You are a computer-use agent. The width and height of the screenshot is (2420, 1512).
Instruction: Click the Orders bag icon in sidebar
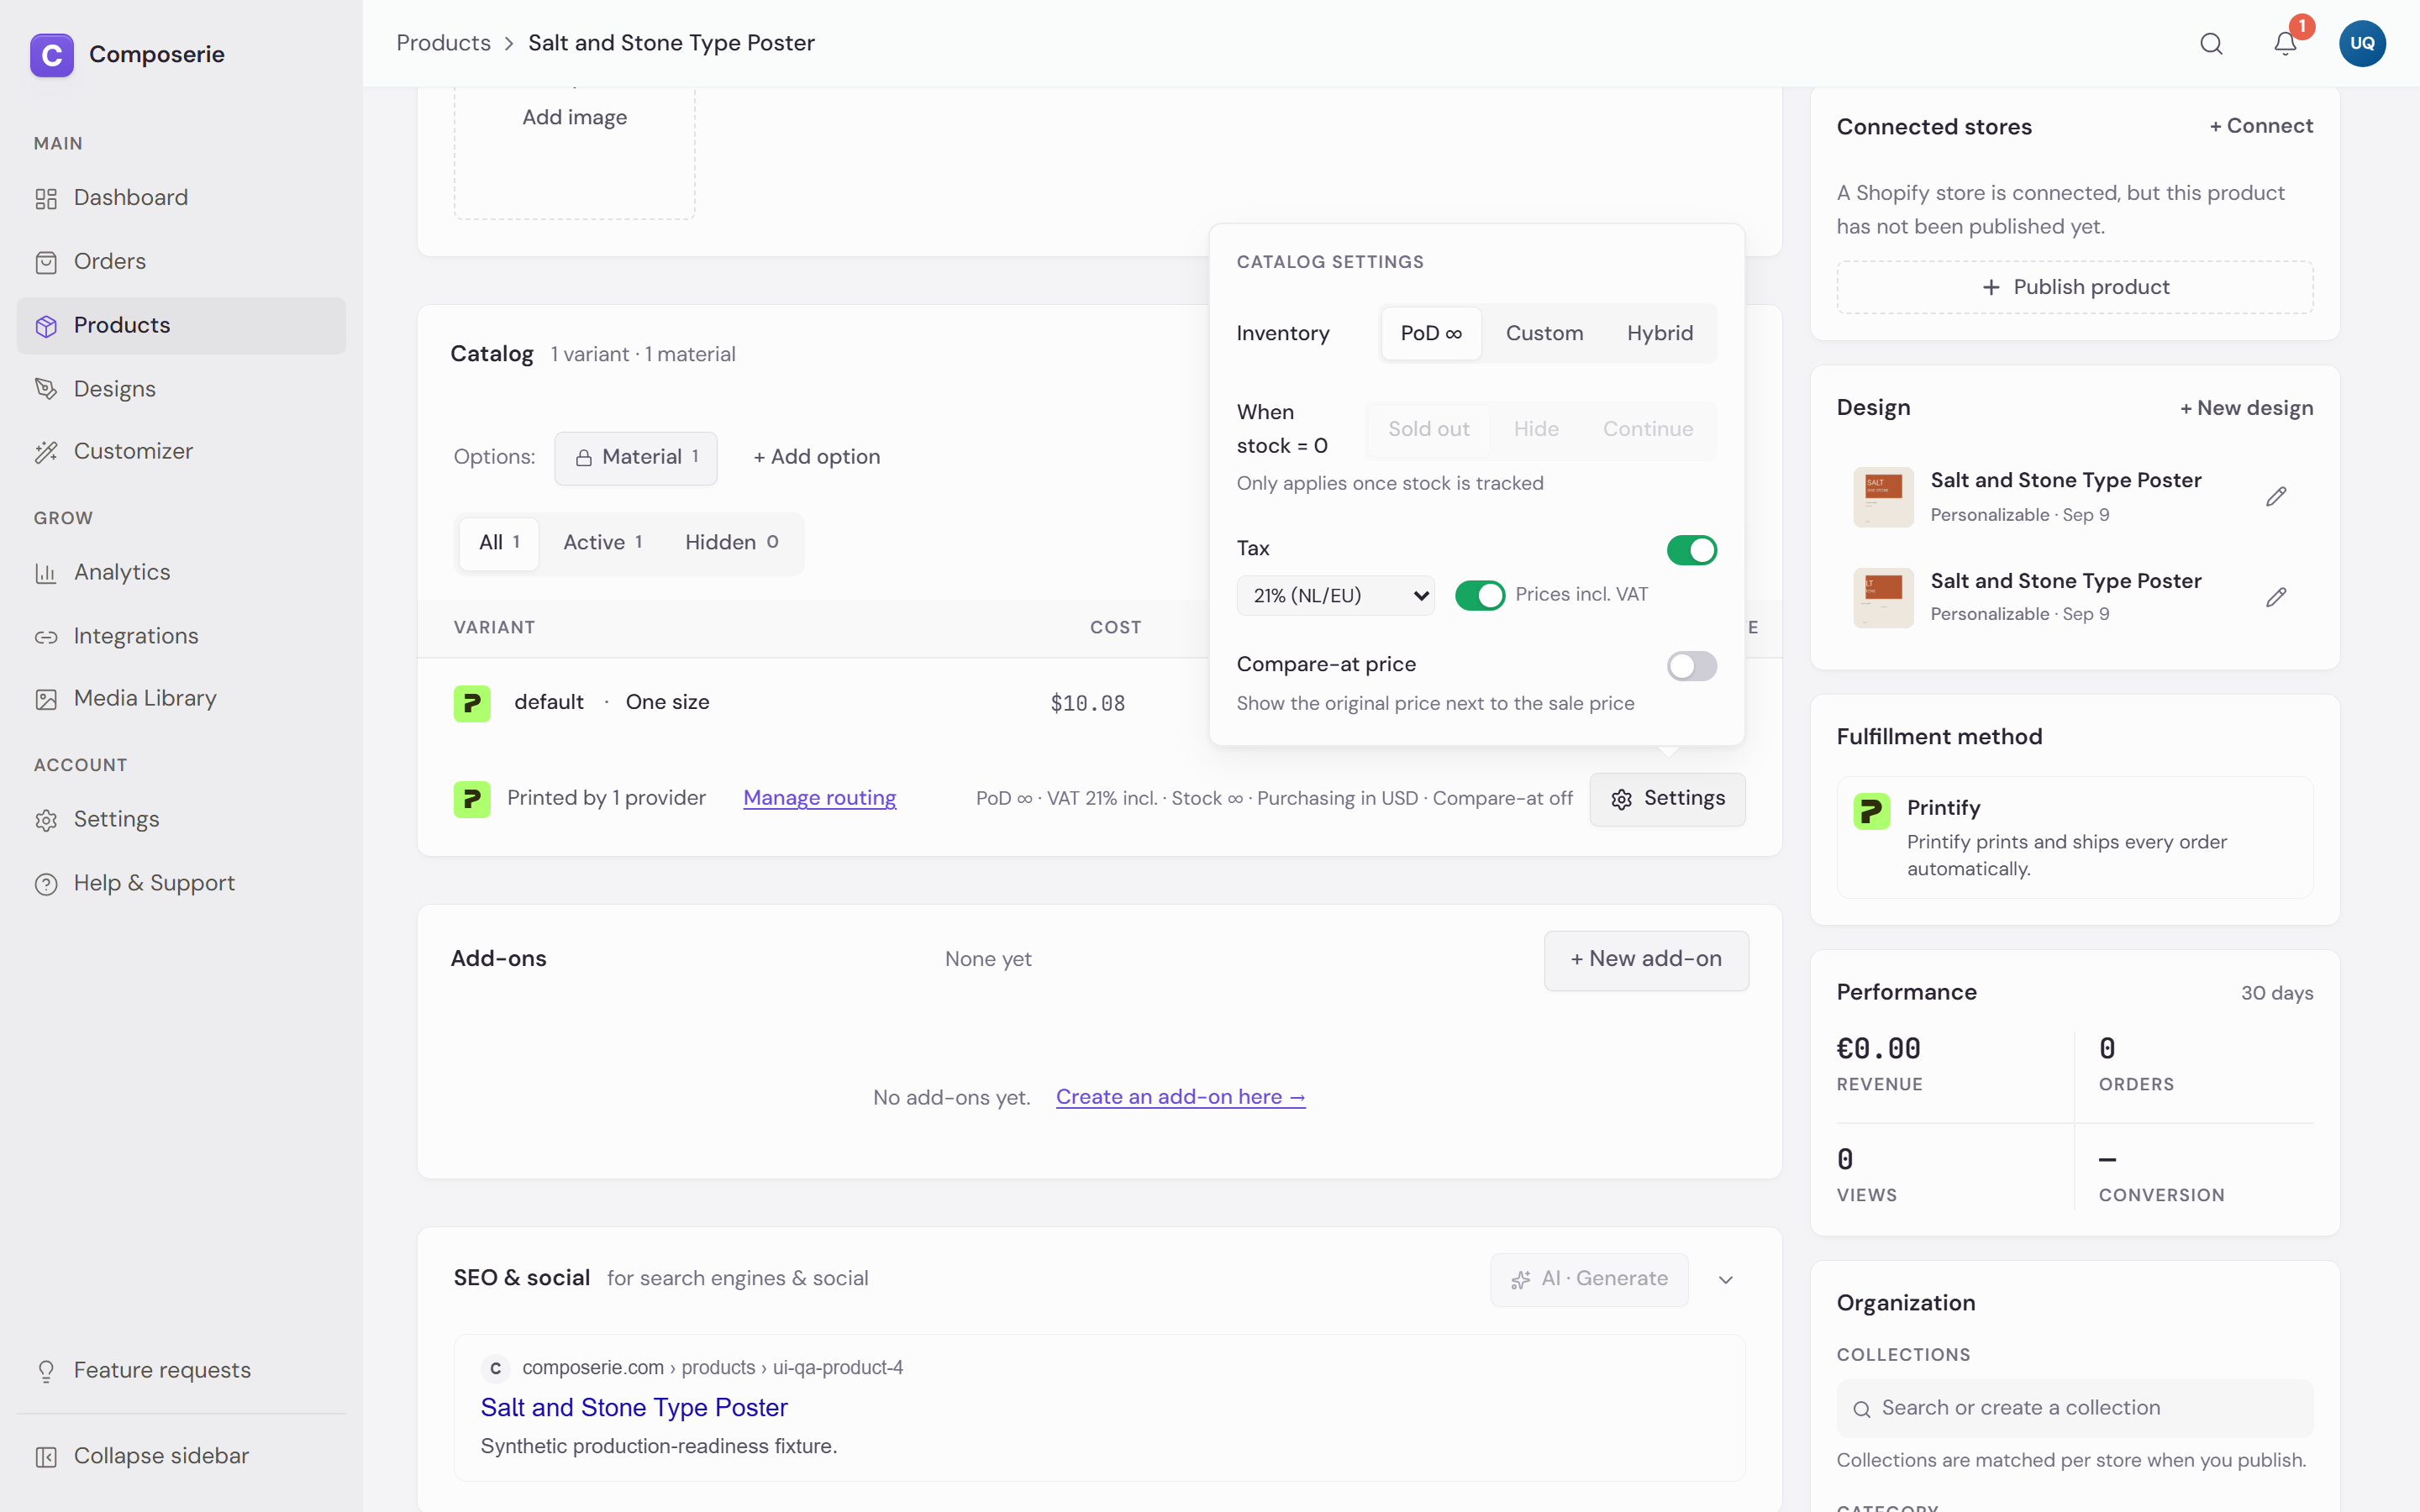[46, 262]
